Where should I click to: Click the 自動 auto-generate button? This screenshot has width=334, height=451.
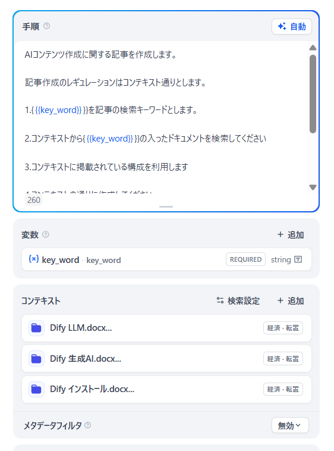(x=291, y=26)
